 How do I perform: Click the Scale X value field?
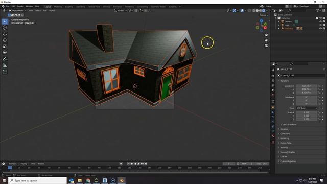[307, 112]
